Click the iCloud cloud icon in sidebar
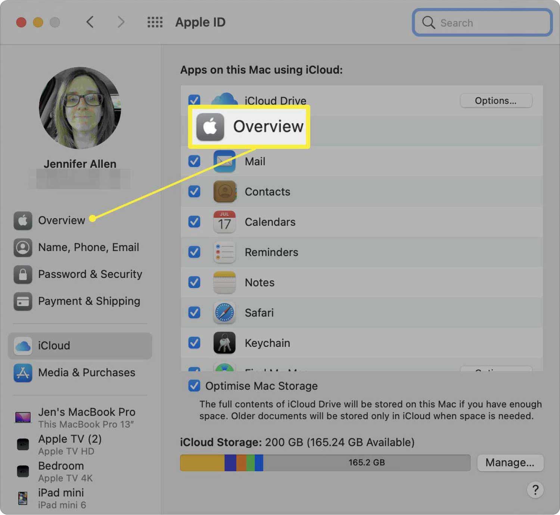The height and width of the screenshot is (515, 560). 22,346
